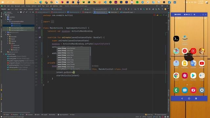Open App Inspection tool window
Screen dimensions: 210x118
[x=63, y=115]
